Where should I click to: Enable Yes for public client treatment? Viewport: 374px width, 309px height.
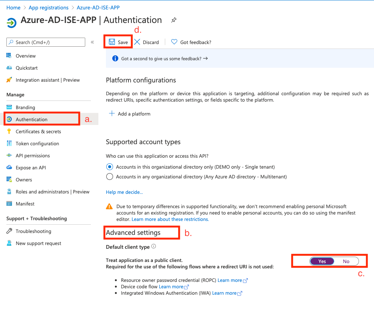tap(322, 261)
